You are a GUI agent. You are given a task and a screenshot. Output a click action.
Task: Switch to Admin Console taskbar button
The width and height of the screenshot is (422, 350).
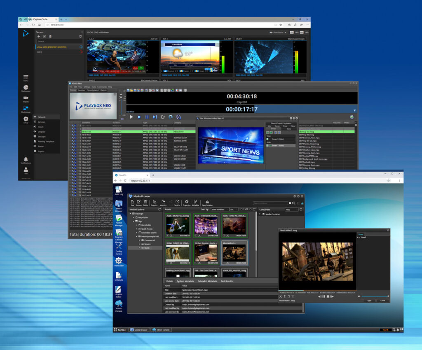(x=161, y=330)
